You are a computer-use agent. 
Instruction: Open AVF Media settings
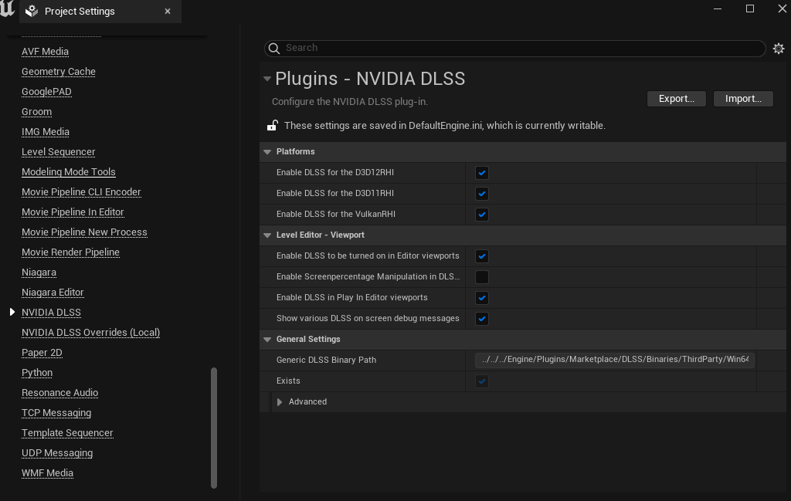(45, 52)
